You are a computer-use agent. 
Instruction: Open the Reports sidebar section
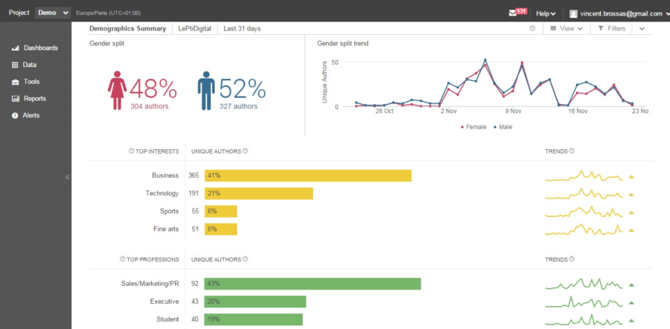coord(34,98)
